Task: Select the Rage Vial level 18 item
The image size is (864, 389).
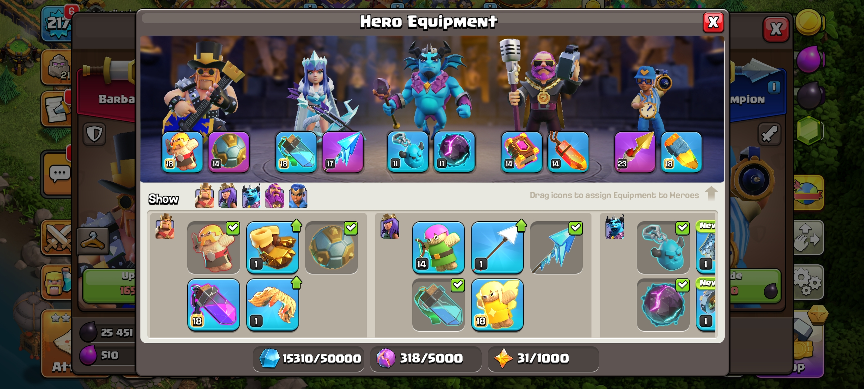Action: click(x=213, y=305)
